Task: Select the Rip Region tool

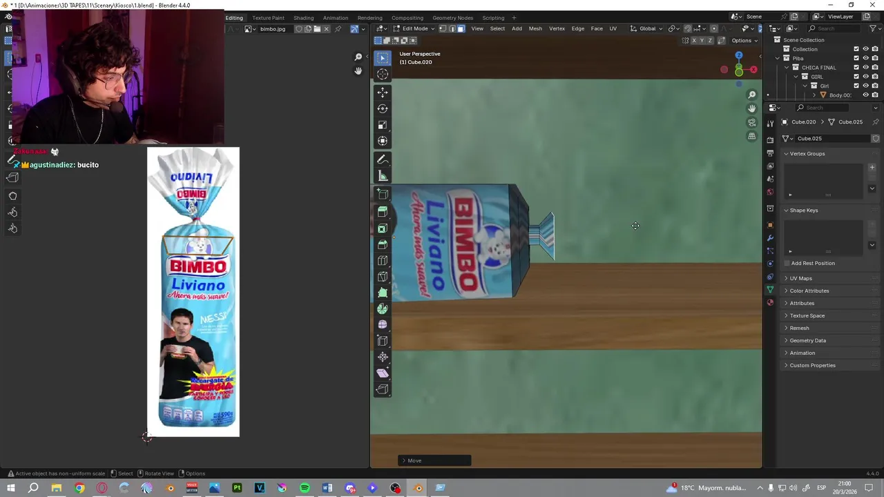Action: point(383,389)
